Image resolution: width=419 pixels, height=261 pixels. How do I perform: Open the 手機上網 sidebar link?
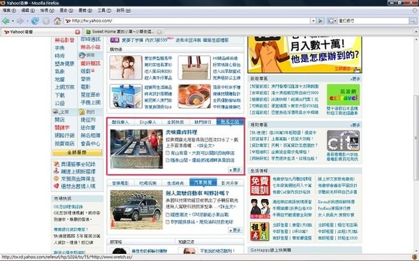(x=91, y=102)
